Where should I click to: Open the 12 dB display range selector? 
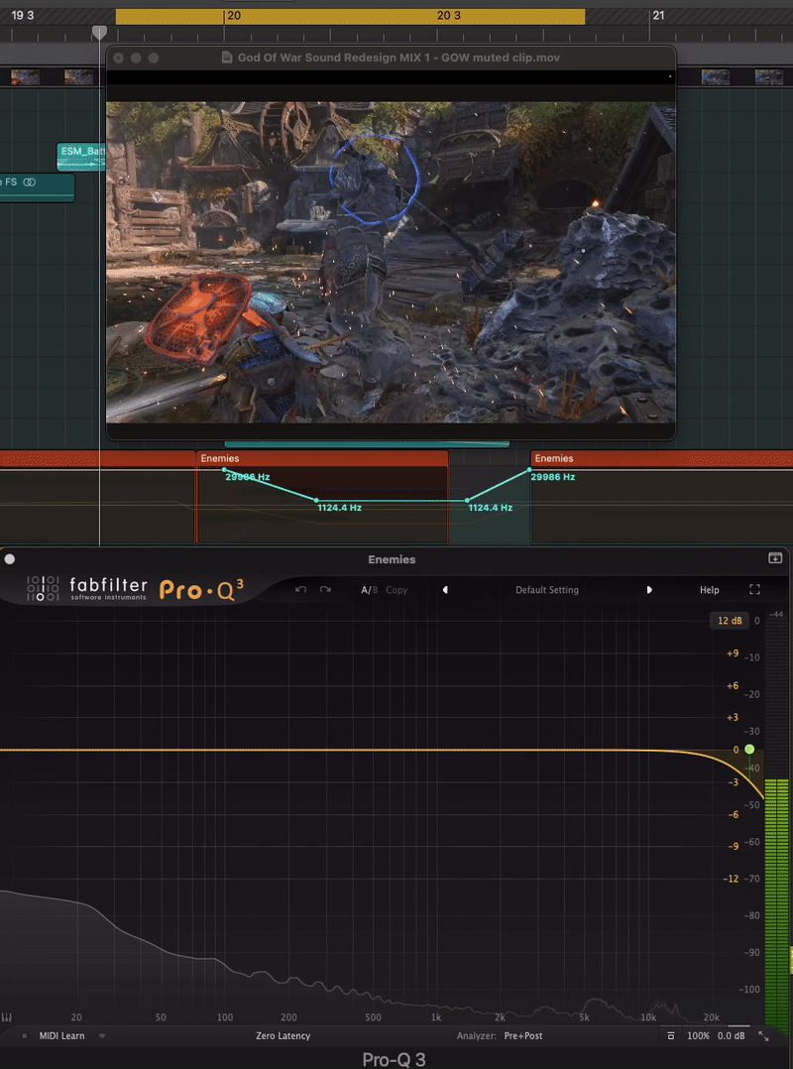pyautogui.click(x=730, y=621)
